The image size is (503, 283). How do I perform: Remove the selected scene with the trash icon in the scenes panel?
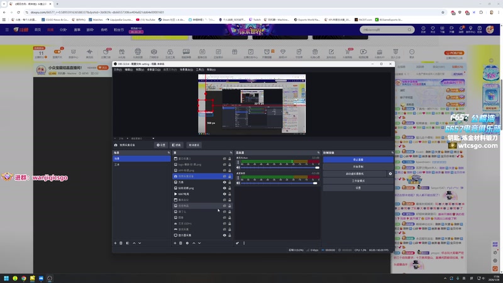[x=121, y=243]
